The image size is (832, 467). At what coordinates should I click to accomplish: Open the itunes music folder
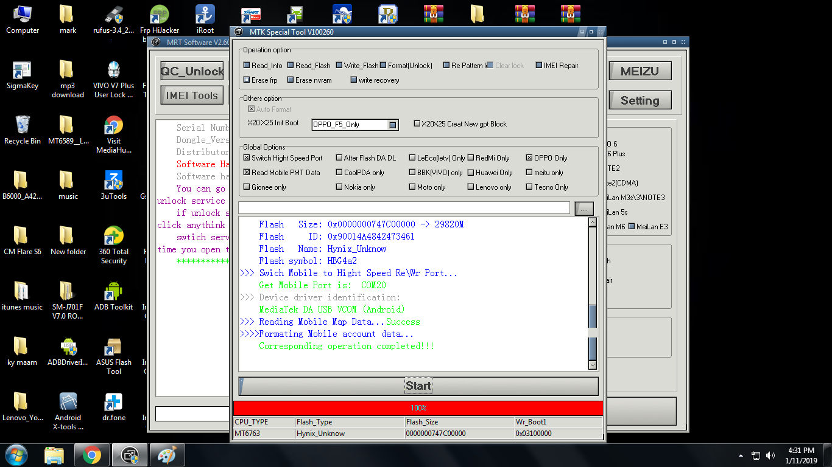click(23, 296)
